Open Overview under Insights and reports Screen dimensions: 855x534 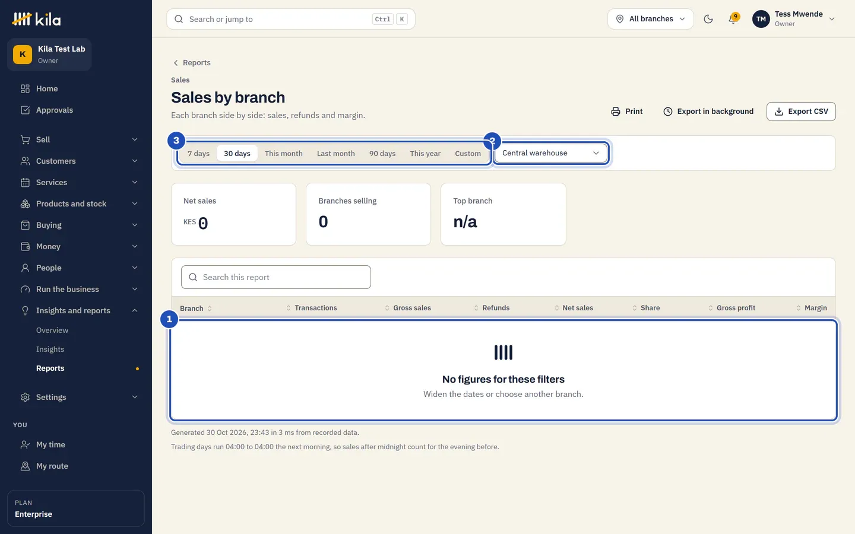tap(52, 330)
